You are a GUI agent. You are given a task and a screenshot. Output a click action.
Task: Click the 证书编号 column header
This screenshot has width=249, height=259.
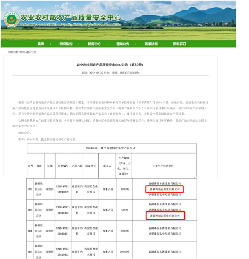point(63,166)
